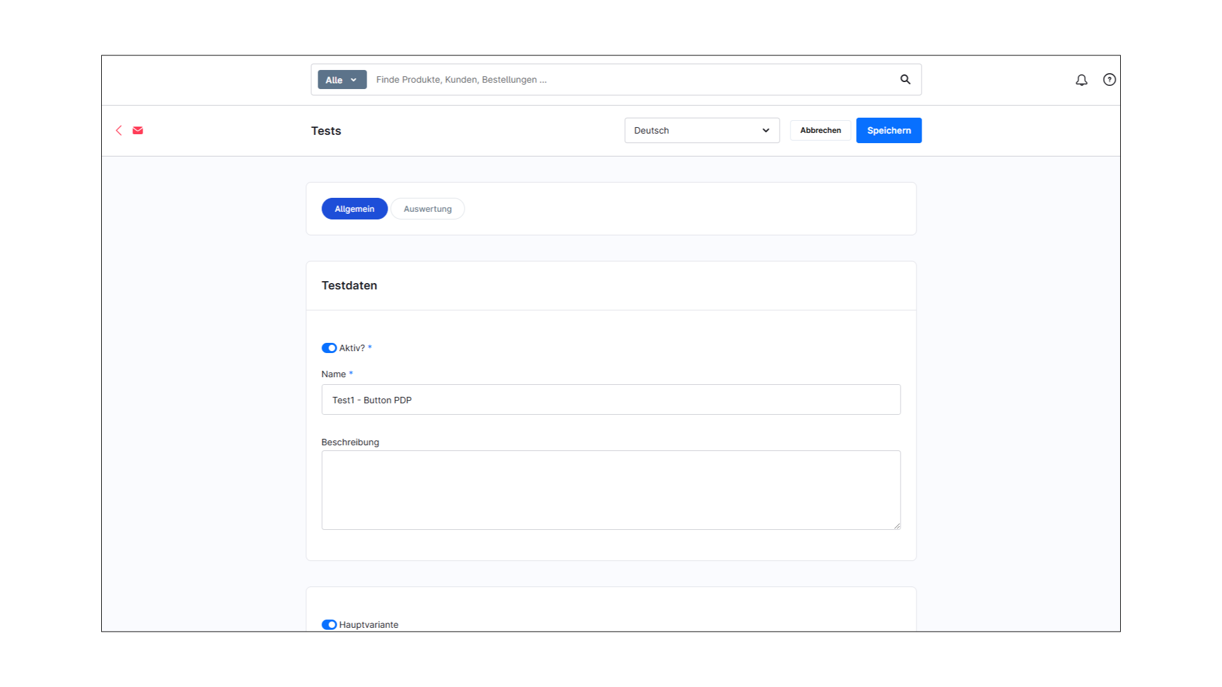This screenshot has height=687, width=1222.
Task: Click the red envelope icon
Action: pos(137,130)
